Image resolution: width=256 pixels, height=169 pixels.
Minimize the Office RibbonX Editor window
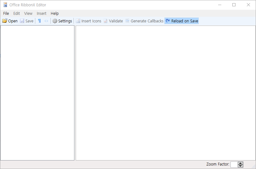220,5
